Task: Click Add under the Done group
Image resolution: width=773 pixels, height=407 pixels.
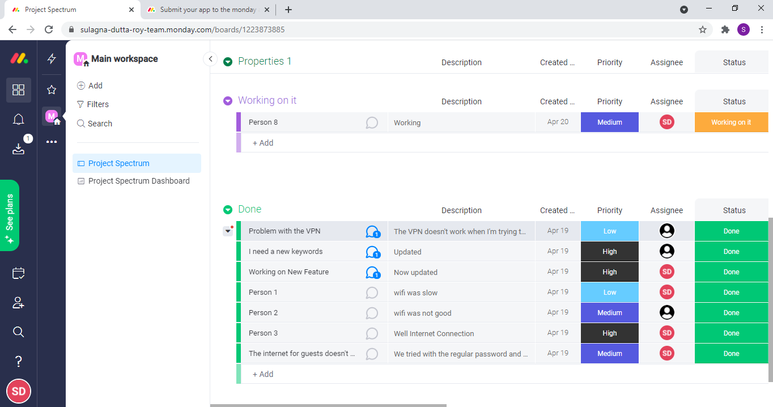Action: pyautogui.click(x=262, y=374)
